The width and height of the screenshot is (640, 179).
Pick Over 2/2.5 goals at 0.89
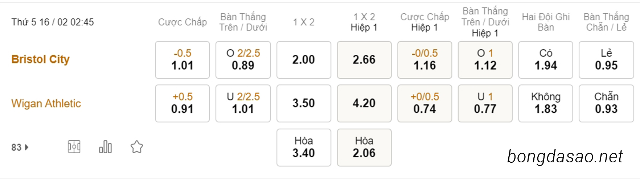pyautogui.click(x=243, y=60)
